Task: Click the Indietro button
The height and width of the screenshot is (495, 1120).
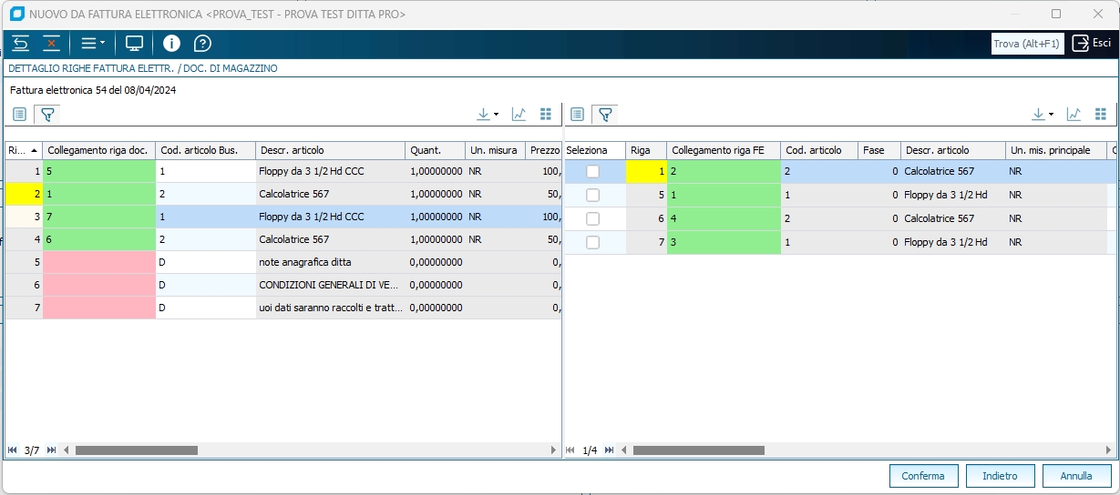Action: pos(1000,476)
